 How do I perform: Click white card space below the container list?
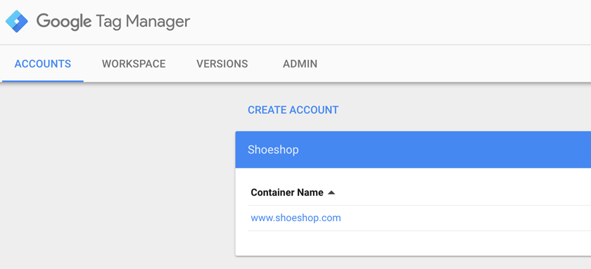(x=413, y=243)
